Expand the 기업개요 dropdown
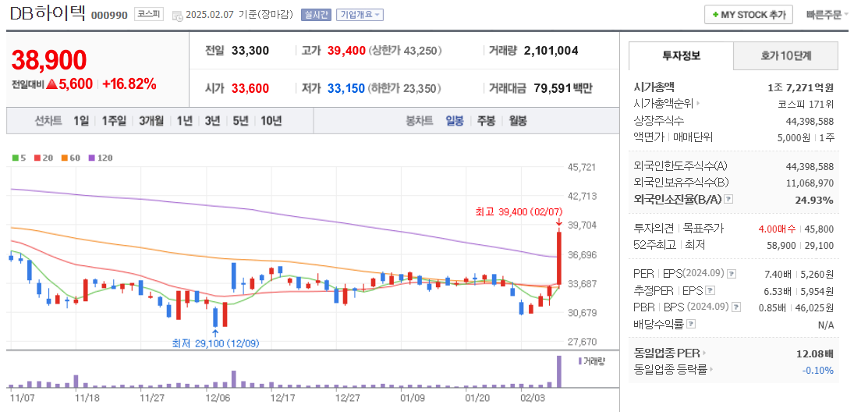The image size is (854, 412). [360, 16]
